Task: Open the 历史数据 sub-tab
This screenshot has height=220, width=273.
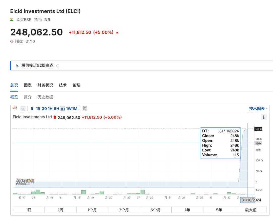Action: coord(45,97)
